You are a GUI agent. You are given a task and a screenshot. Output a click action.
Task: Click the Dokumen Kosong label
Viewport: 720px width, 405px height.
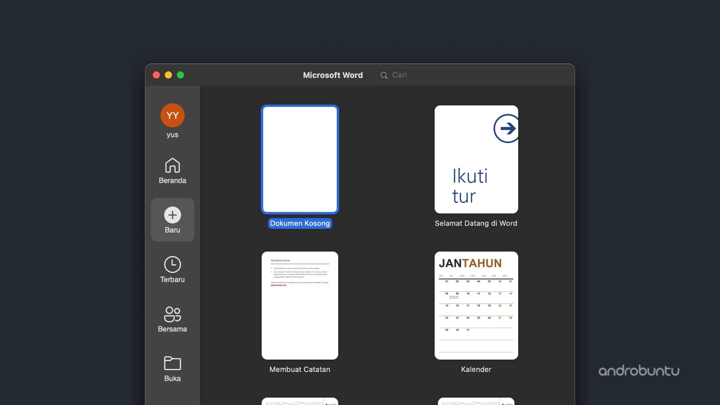[x=300, y=223]
